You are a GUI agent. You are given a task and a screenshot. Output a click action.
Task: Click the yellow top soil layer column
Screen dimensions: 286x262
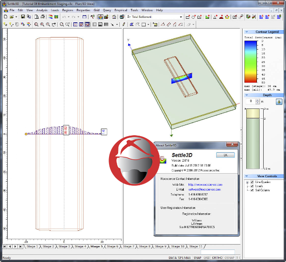(x=253, y=113)
